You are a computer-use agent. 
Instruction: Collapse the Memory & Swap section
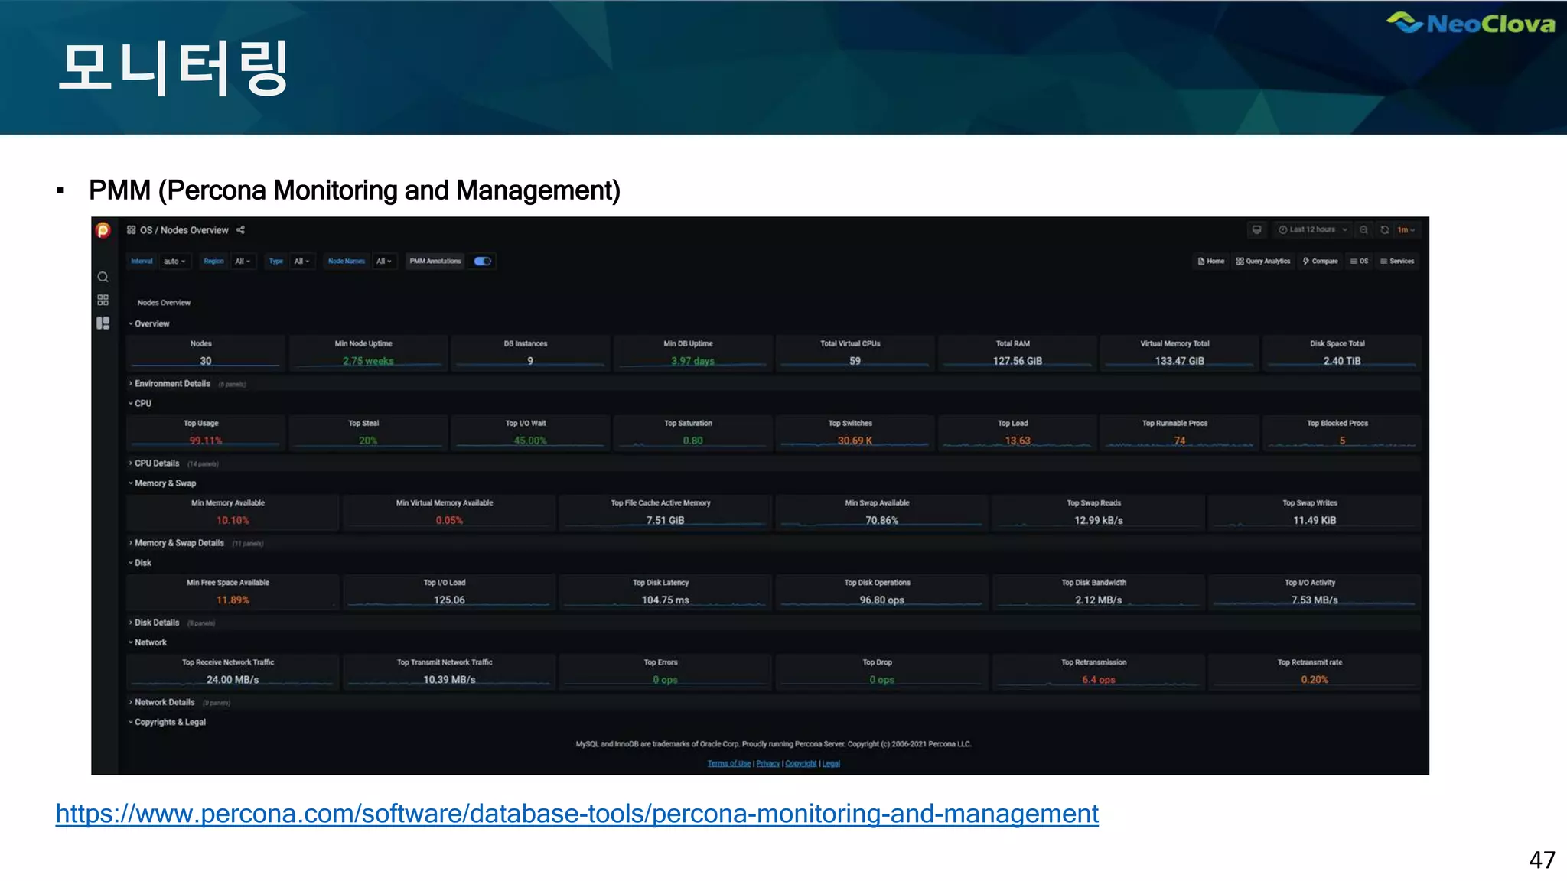[165, 483]
